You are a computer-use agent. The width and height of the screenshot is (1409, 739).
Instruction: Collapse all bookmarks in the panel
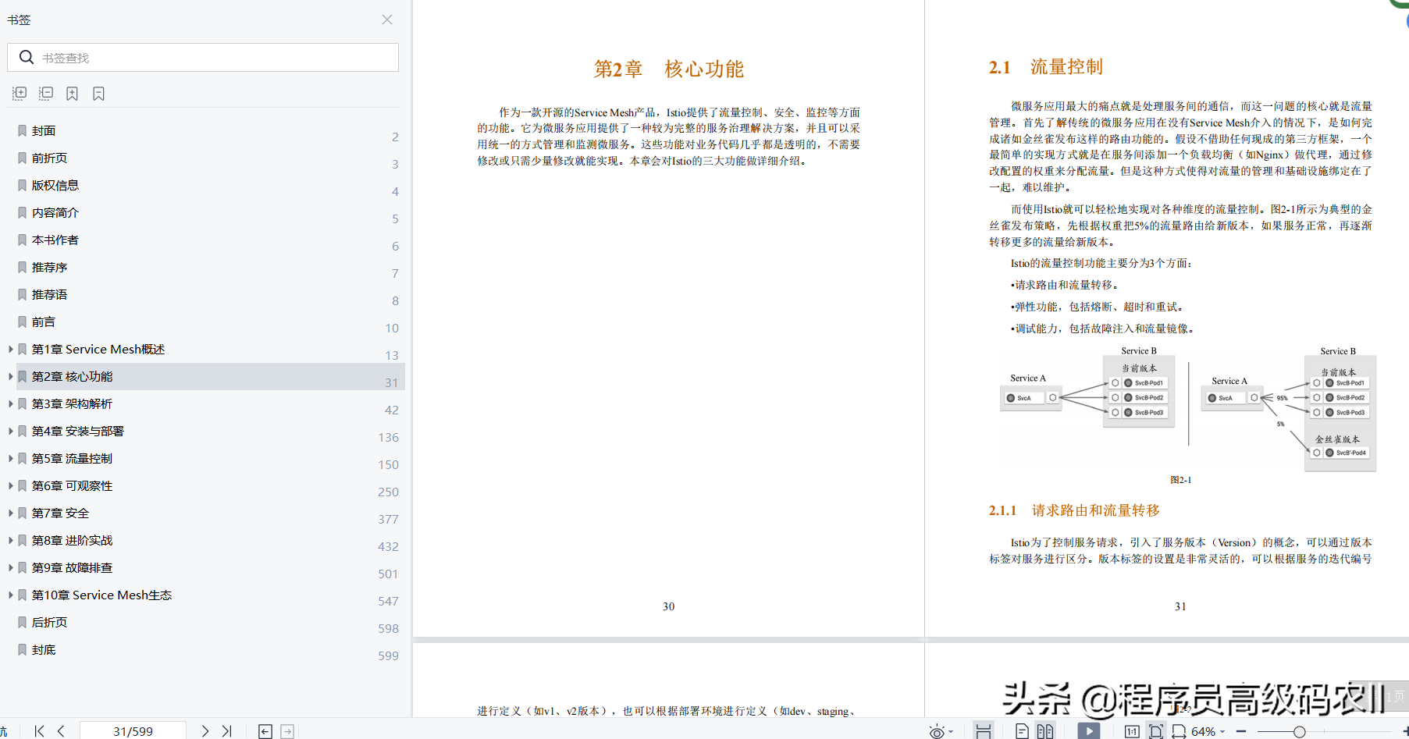click(x=46, y=94)
